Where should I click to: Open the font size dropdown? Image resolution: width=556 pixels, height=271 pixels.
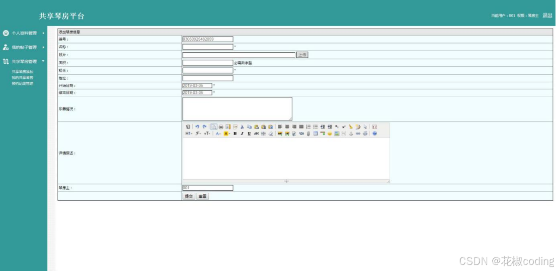[207, 133]
